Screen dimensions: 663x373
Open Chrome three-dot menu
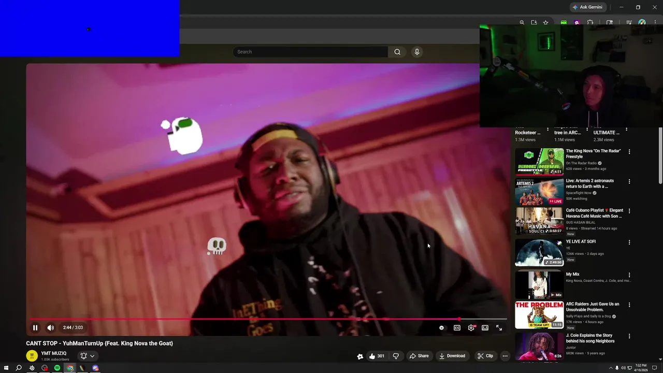[x=655, y=22]
